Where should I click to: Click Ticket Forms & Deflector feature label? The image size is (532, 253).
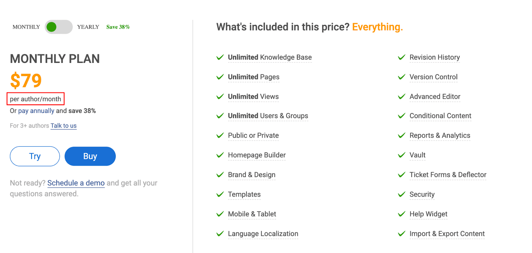(x=448, y=175)
